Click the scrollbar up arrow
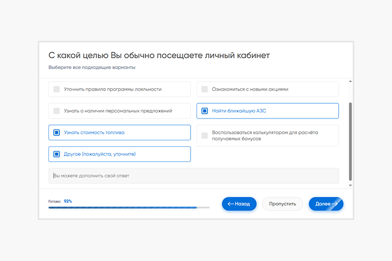The width and height of the screenshot is (392, 261). click(x=350, y=82)
